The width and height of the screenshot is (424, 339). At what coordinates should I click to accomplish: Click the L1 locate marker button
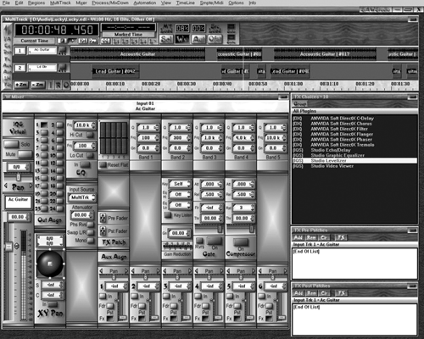(x=116, y=42)
